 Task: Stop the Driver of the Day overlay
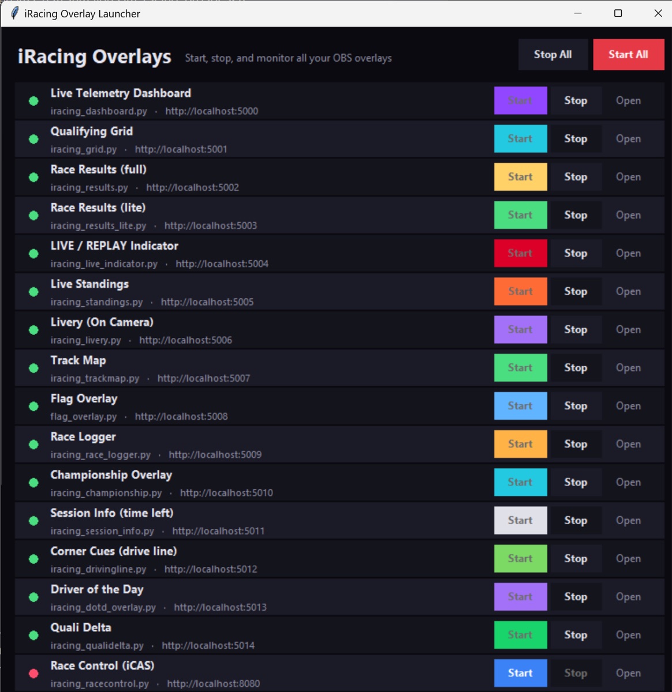click(x=576, y=597)
